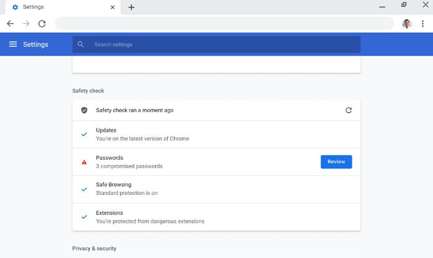Review the compromised passwords

point(336,161)
